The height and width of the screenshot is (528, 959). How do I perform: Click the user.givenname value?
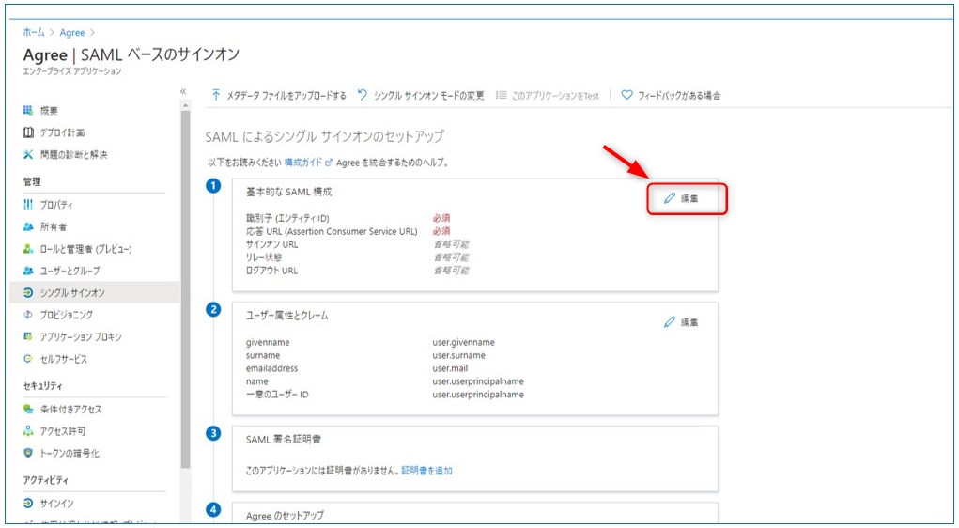(x=464, y=342)
